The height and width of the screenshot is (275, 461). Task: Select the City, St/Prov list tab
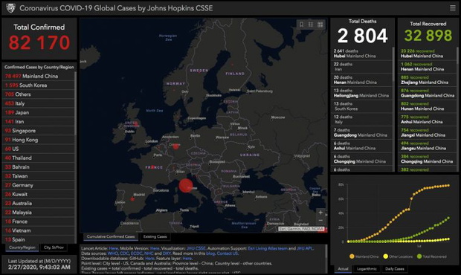pos(54,247)
